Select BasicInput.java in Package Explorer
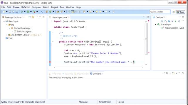188x105 pixels. (x=24, y=32)
